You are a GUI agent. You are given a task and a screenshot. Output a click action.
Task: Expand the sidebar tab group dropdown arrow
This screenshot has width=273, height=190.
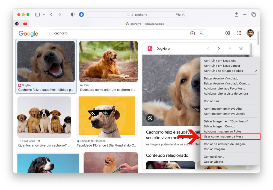coord(44,14)
